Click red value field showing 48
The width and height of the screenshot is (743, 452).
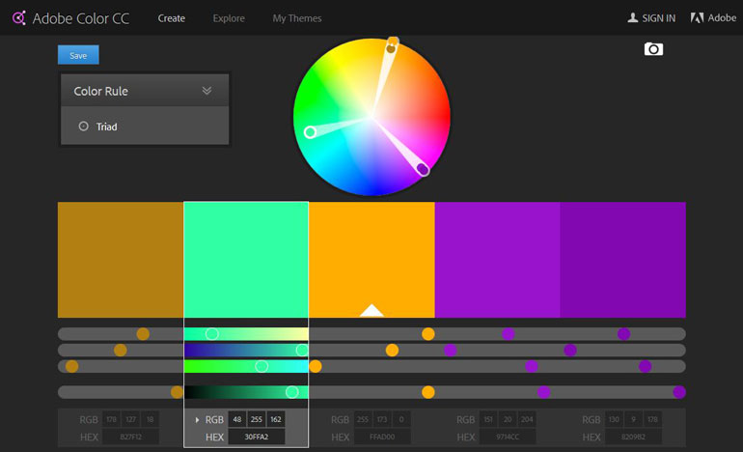(237, 419)
